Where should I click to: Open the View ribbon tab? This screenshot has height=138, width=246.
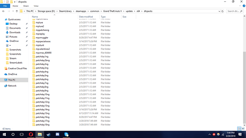point(36,6)
